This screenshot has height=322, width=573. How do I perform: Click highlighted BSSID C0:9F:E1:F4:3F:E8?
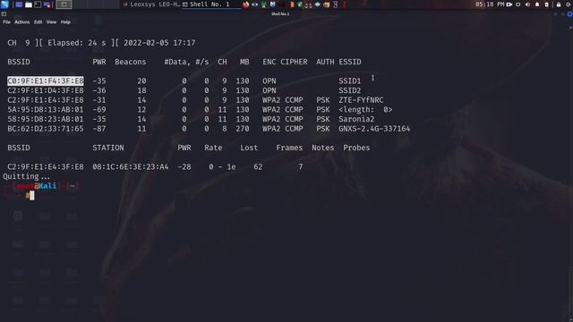[x=46, y=80]
